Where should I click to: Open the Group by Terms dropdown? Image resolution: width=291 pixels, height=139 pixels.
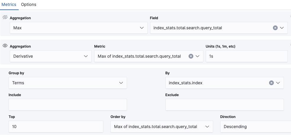point(67,83)
